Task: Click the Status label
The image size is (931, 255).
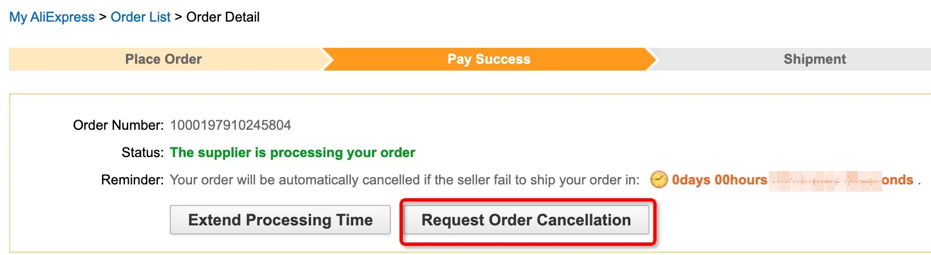Action: (x=142, y=153)
